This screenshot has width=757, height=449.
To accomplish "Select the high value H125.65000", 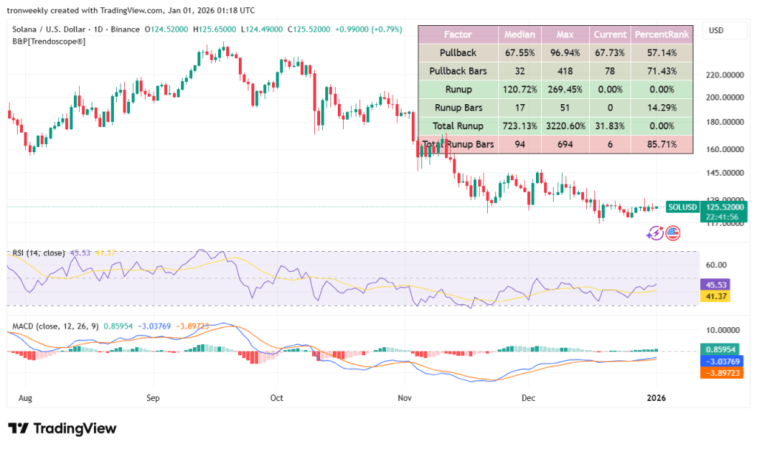I will pos(214,30).
